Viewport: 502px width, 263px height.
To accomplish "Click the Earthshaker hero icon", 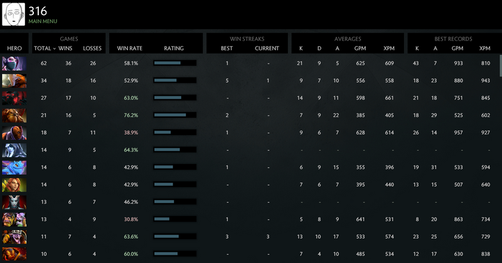I will coord(14,115).
